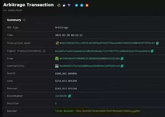Click the Telegram share icon
This screenshot has height=117, width=165.
tap(82, 5)
